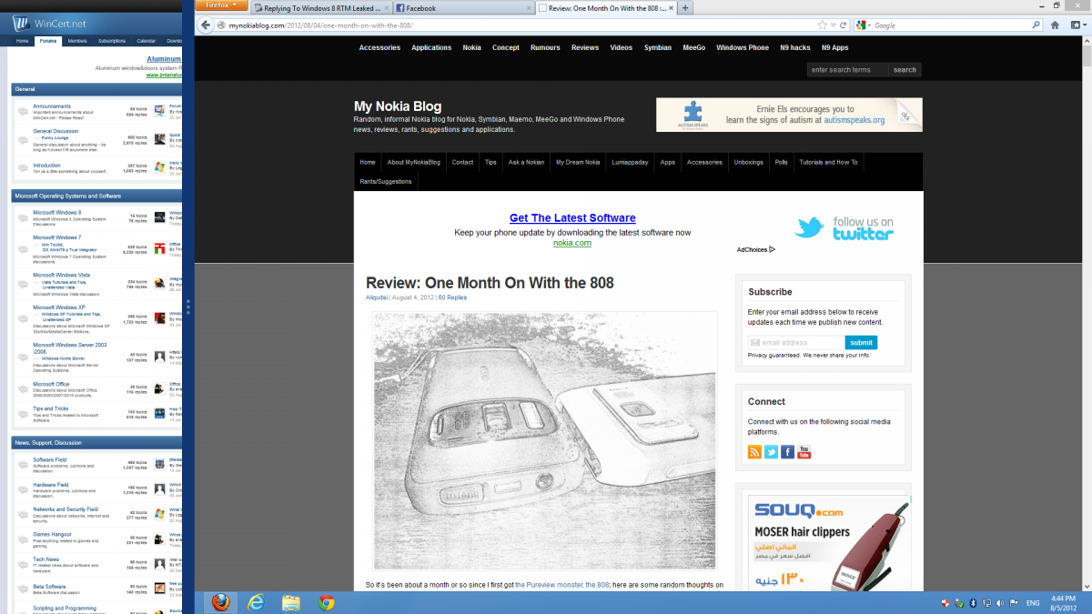Screen dimensions: 1092x614
Task: Open the Twitter icon in Connect section
Action: pos(771,452)
